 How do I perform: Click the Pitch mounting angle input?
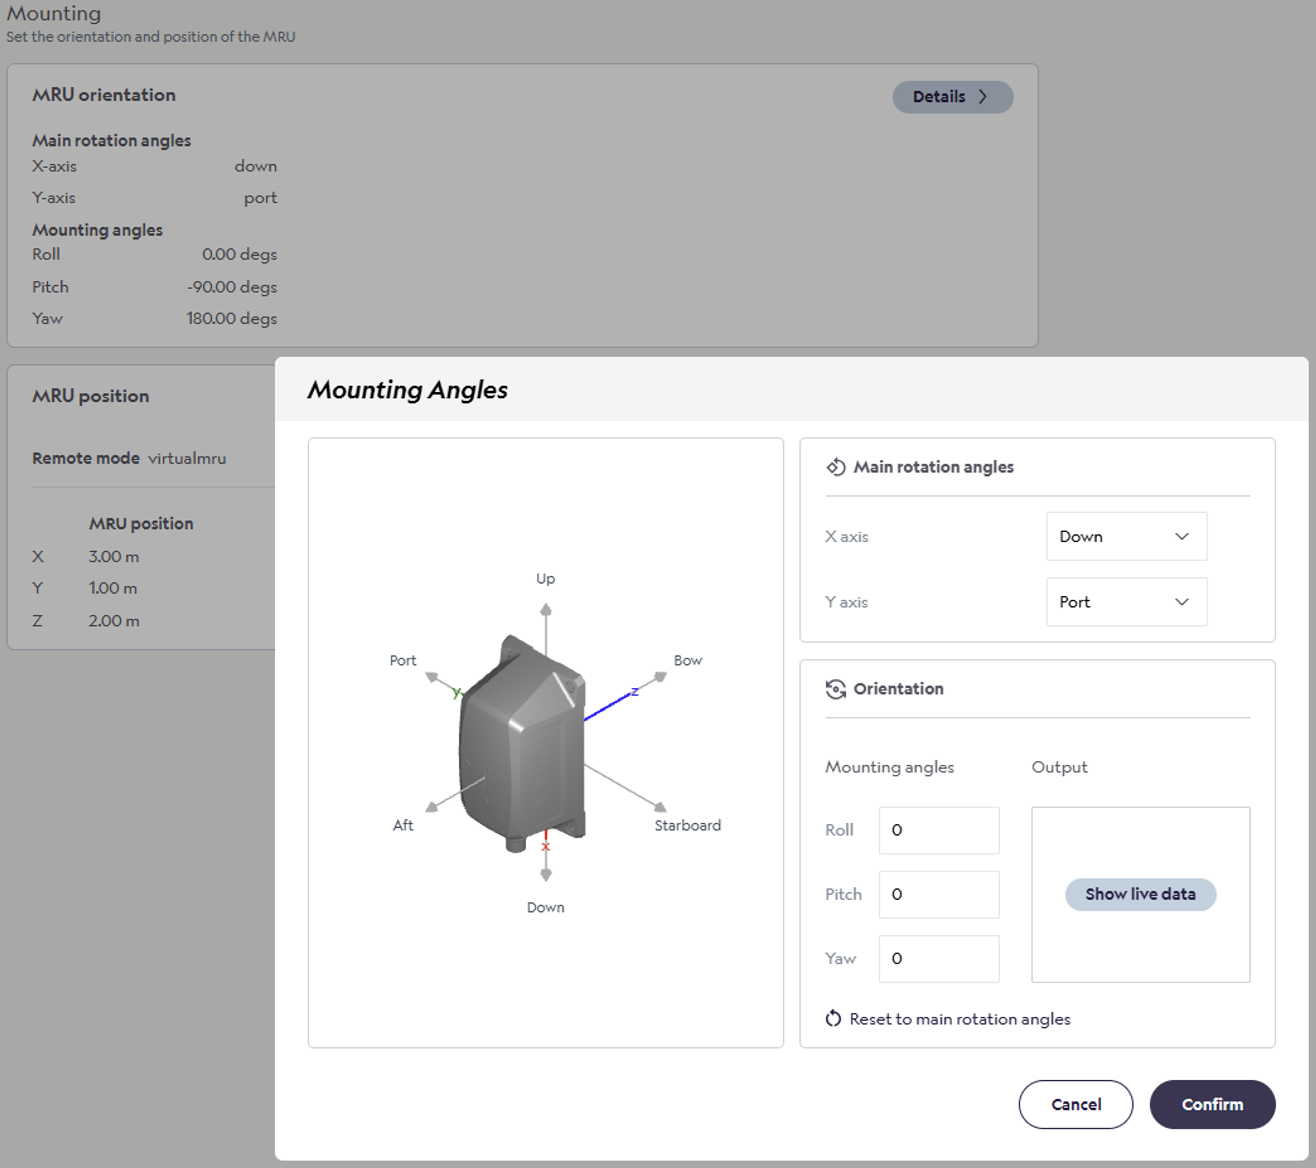coord(939,895)
